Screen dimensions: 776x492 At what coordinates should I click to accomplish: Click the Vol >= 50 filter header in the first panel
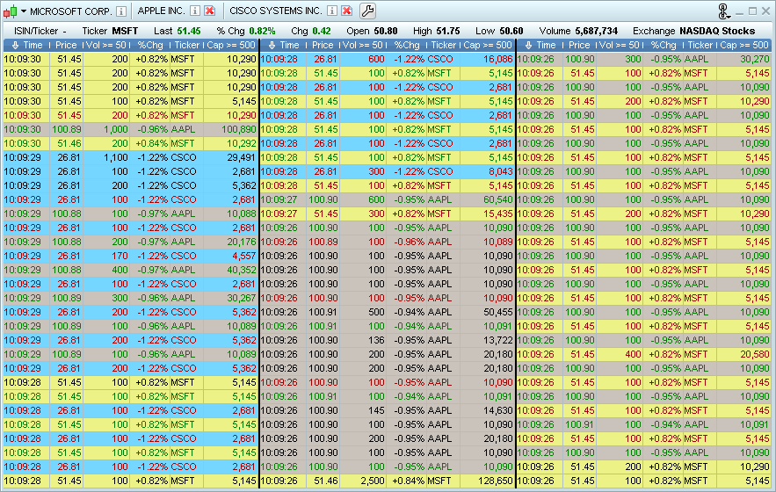(106, 45)
